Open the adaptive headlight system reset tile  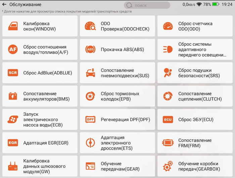click(x=195, y=49)
